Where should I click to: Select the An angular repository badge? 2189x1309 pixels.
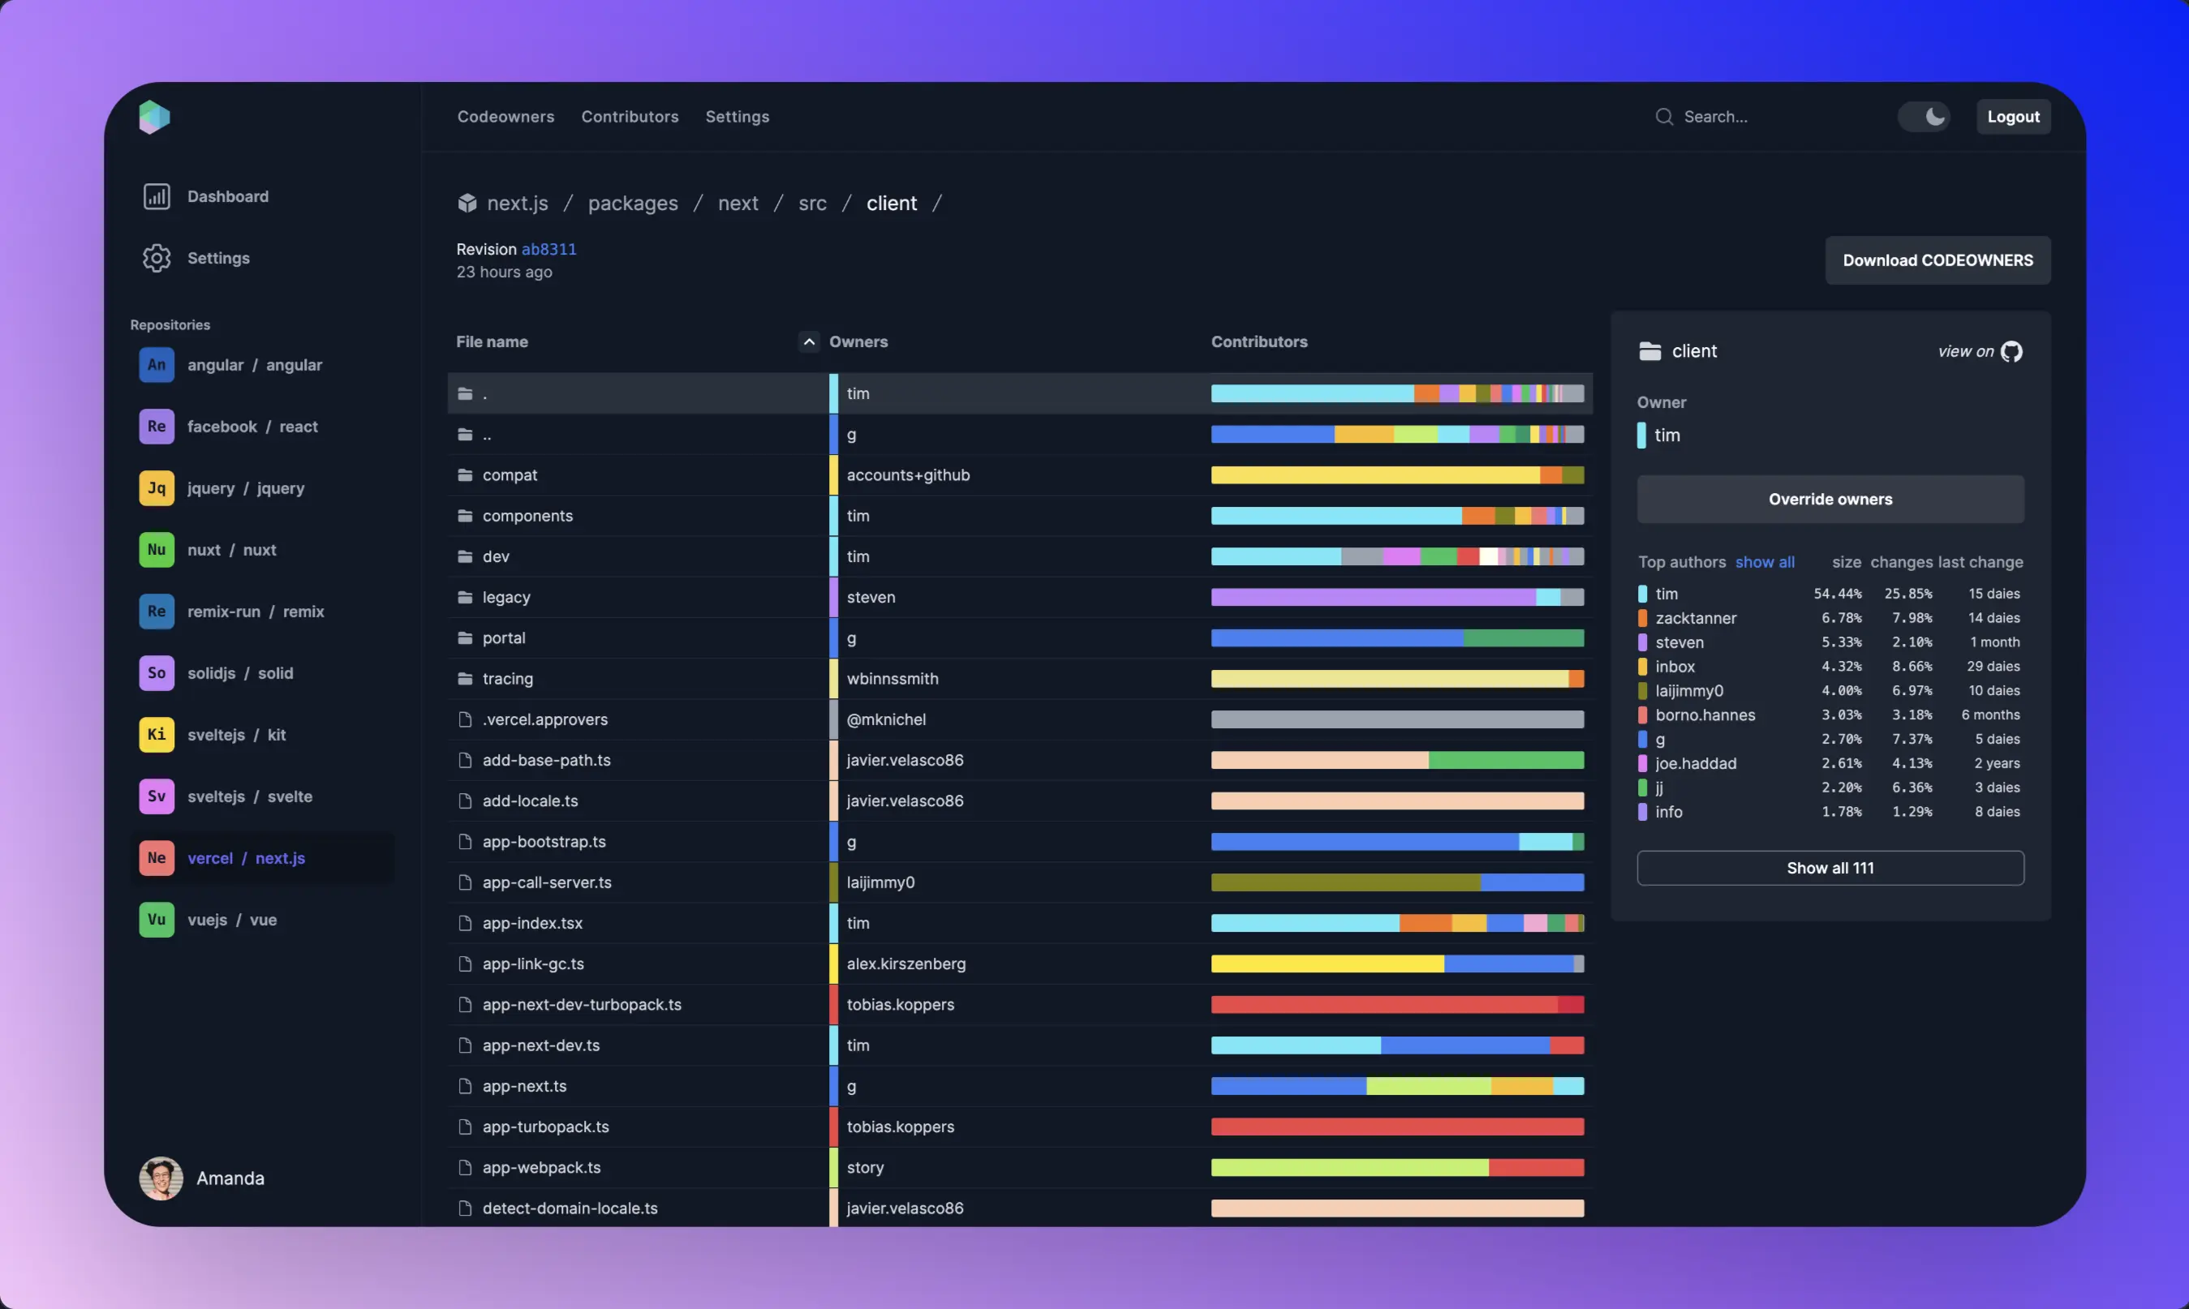(156, 365)
